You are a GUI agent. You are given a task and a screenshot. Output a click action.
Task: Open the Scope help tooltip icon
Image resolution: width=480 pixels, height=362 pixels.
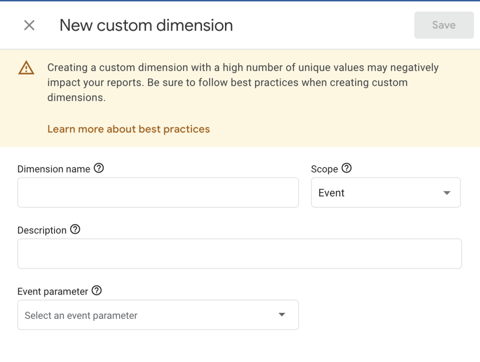tap(346, 168)
